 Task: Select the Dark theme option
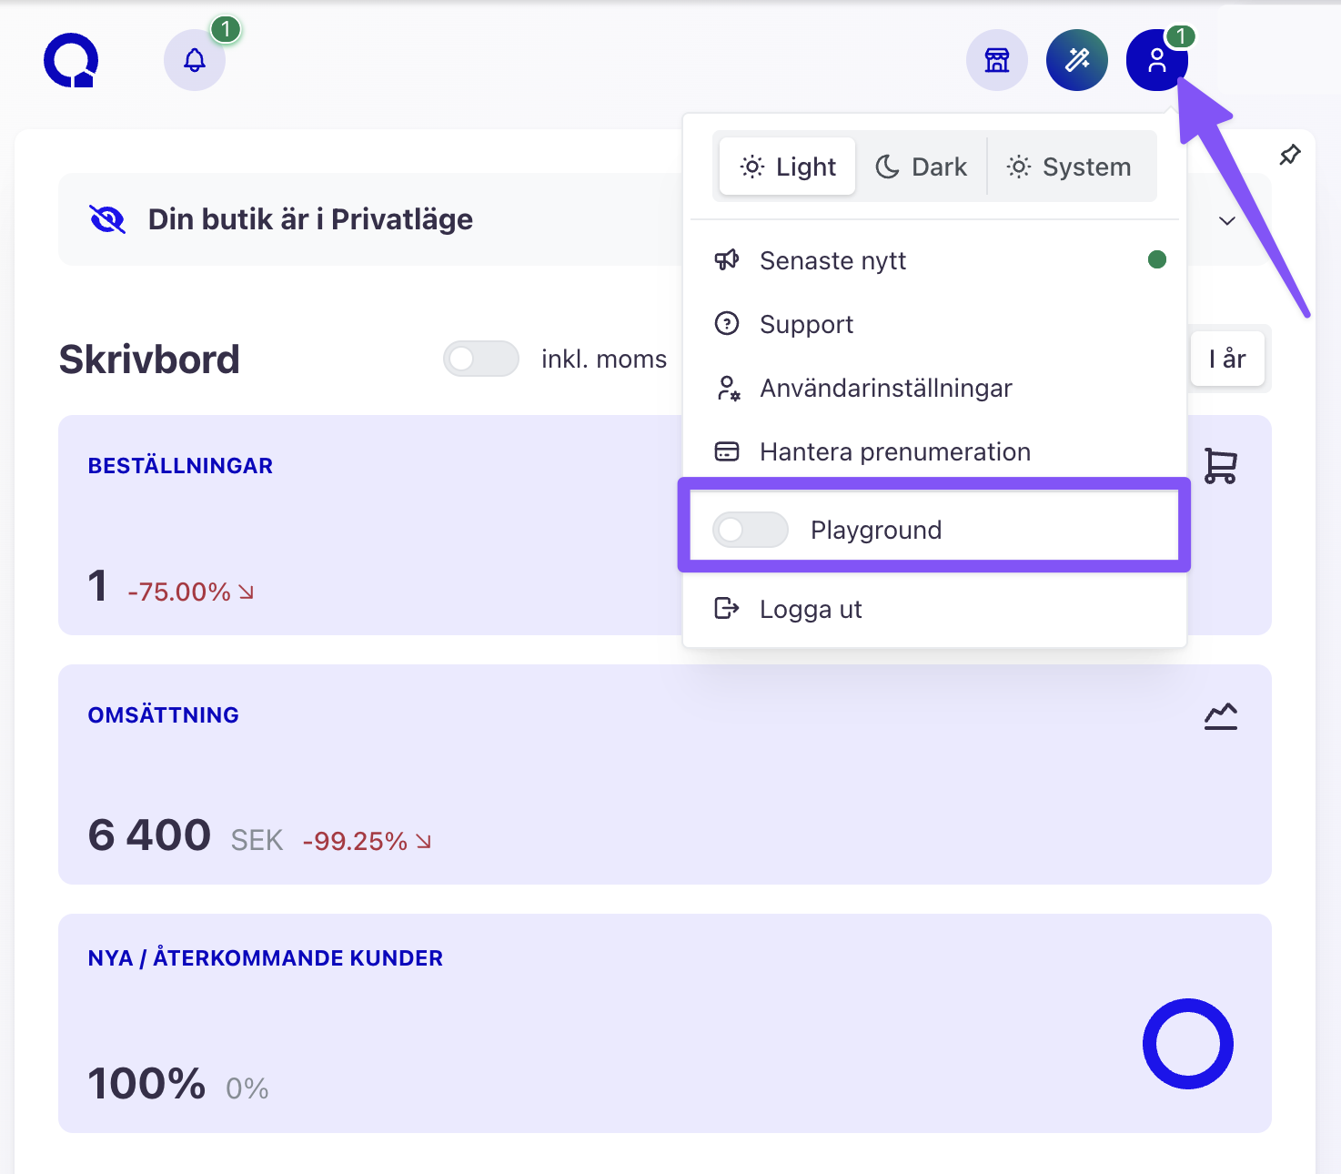(922, 167)
